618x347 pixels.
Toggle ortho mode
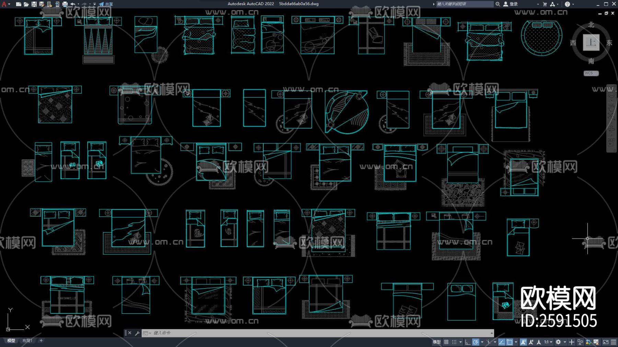pyautogui.click(x=468, y=342)
